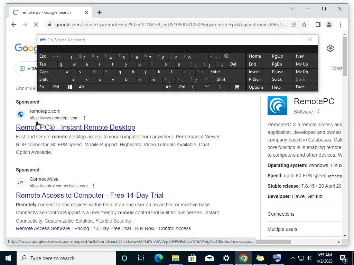Open the 'Control Access' sitelink
Viewport: 354px width, 265px height.
175,228
